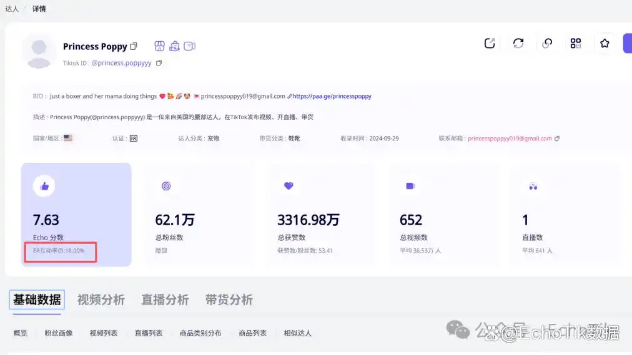Select the 基础数据 tab
The image size is (632, 355).
click(37, 300)
